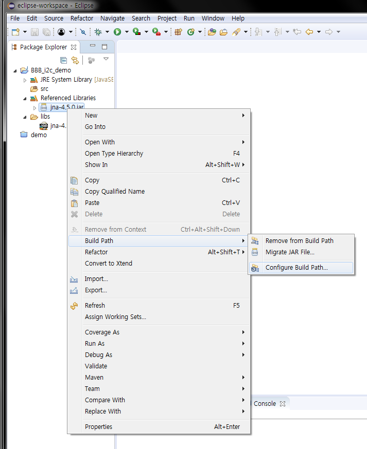
Task: Switch to the Console tab
Action: pos(265,403)
